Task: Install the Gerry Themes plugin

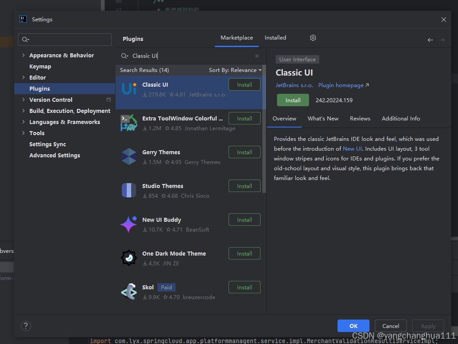Action: 245,152
